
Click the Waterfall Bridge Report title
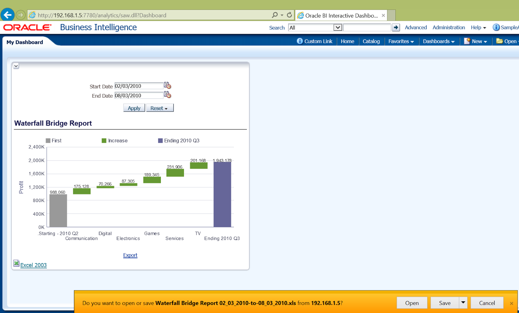click(x=53, y=123)
